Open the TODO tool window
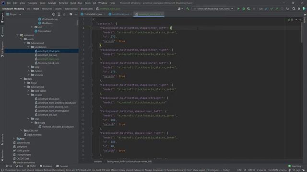 [x=31, y=166]
